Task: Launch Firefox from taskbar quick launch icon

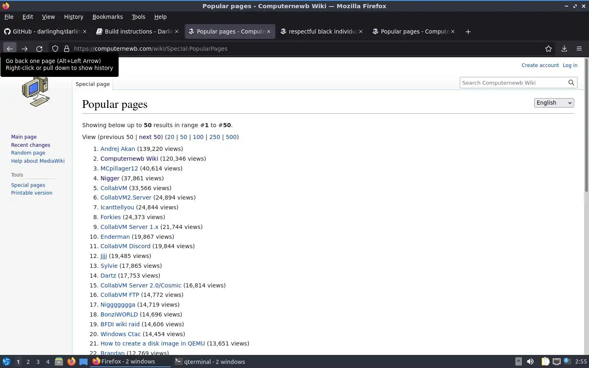Action: point(71,361)
